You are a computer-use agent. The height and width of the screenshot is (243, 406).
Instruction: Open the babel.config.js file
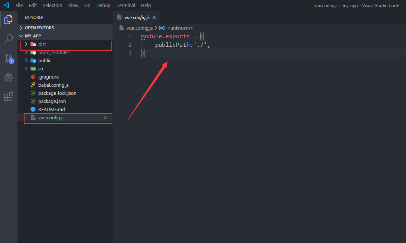(53, 85)
